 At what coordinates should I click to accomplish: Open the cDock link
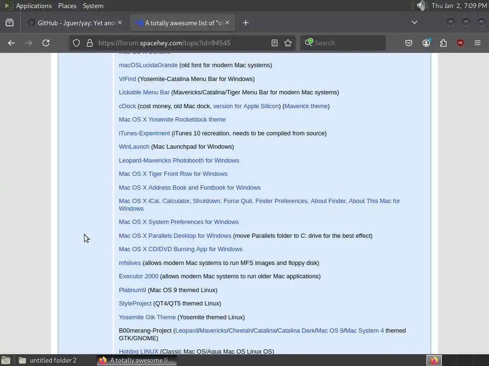(x=127, y=106)
